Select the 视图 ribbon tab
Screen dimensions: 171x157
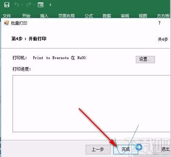143,16
